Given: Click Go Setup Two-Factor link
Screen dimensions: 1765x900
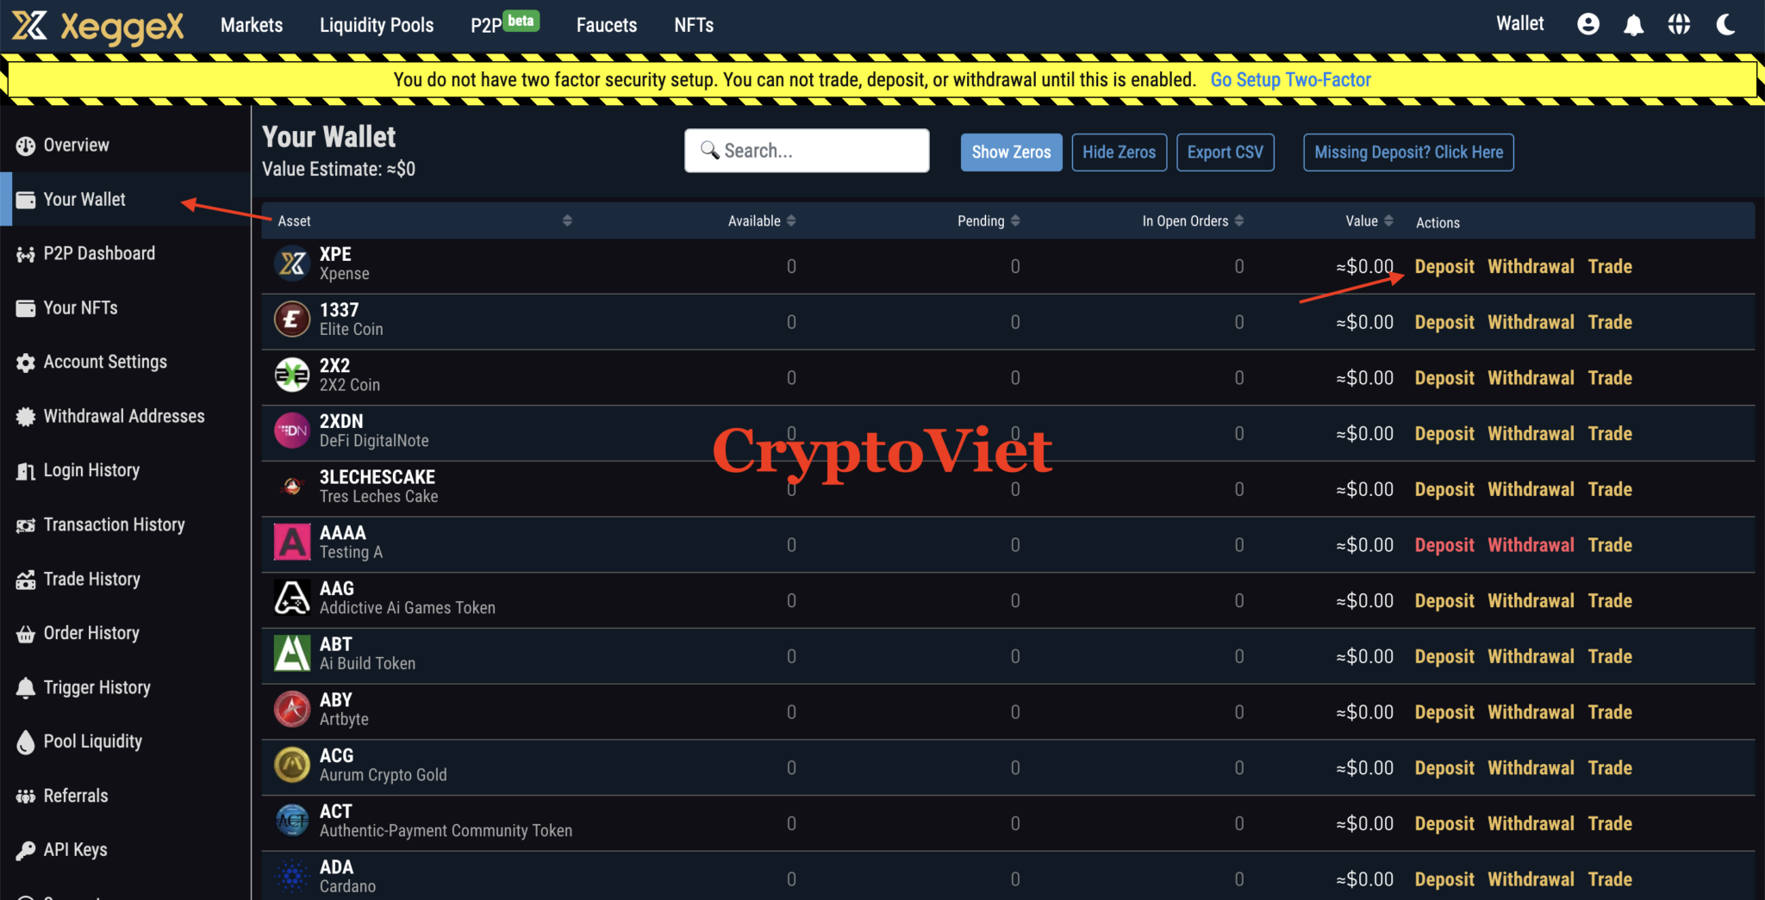Looking at the screenshot, I should tap(1290, 79).
